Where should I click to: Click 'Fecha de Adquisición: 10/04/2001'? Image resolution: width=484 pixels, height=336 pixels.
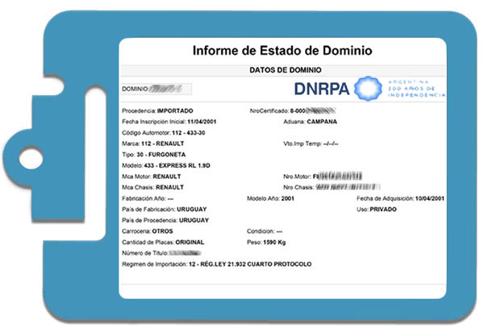(400, 198)
